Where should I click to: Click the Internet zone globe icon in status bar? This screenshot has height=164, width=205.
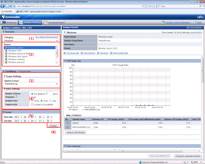(x=140, y=162)
